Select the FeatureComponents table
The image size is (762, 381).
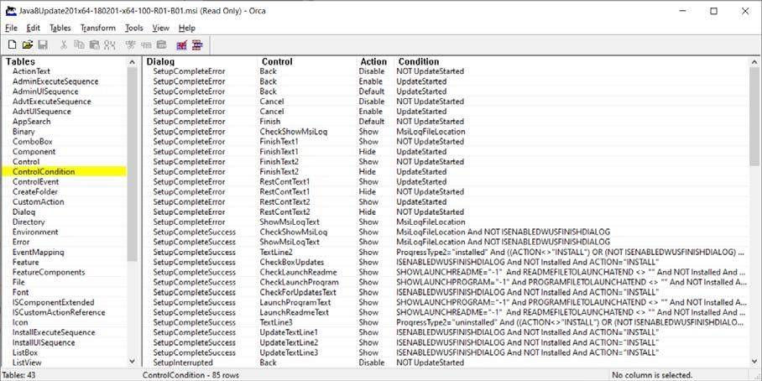[x=49, y=272]
